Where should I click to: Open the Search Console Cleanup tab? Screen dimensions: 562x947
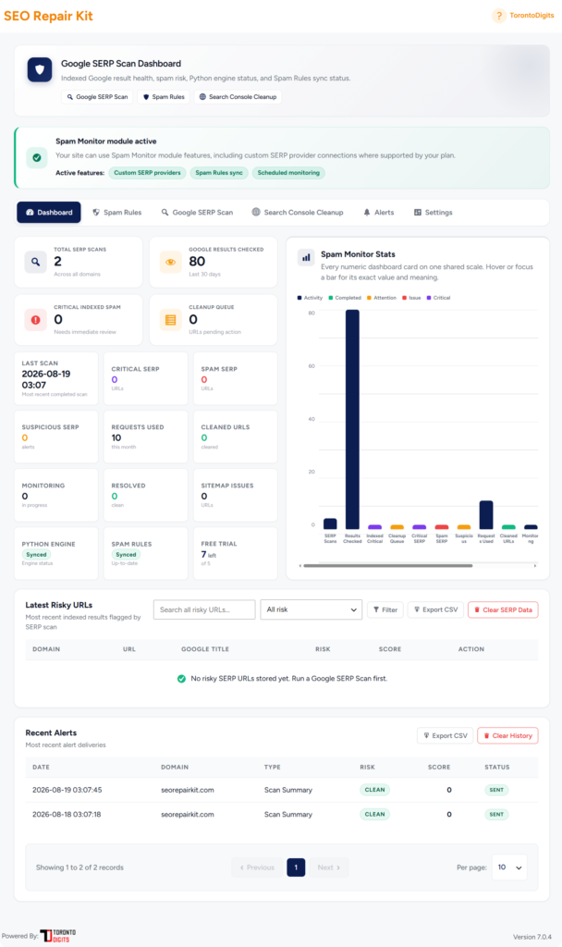click(298, 213)
